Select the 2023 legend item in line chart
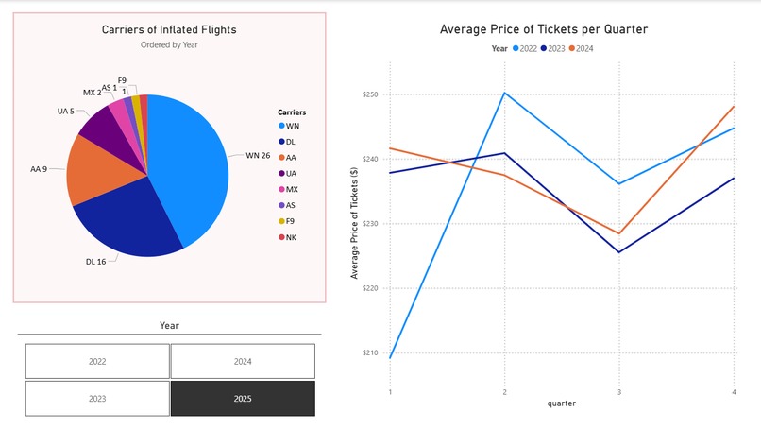761x429 pixels. coord(553,48)
